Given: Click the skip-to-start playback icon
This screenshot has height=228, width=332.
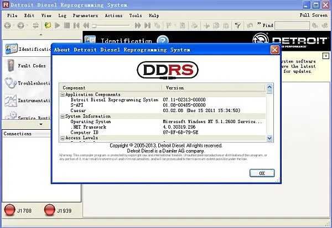Looking at the screenshot, I should (x=76, y=25).
